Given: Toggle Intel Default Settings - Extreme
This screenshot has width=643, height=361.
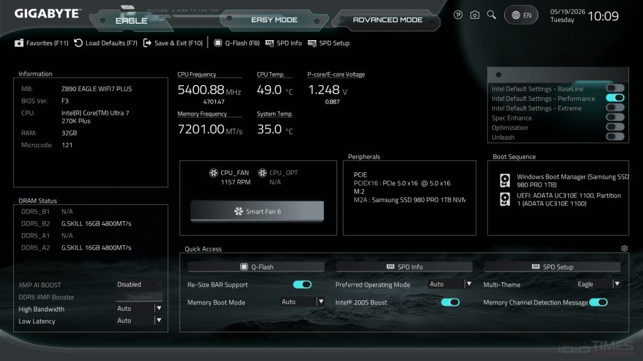Looking at the screenshot, I should [x=615, y=107].
